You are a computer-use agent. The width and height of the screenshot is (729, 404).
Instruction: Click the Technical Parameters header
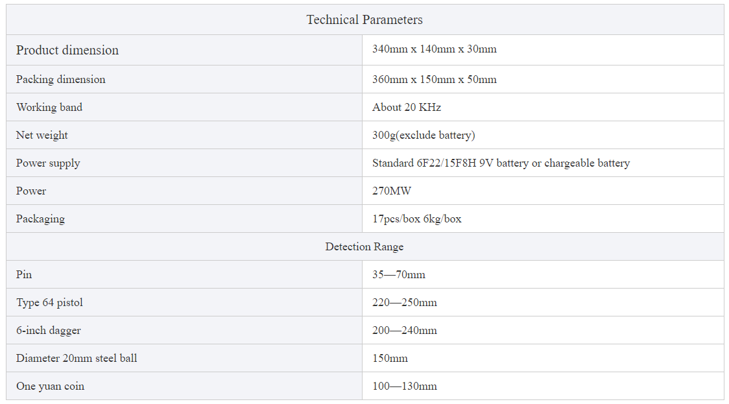(x=364, y=19)
